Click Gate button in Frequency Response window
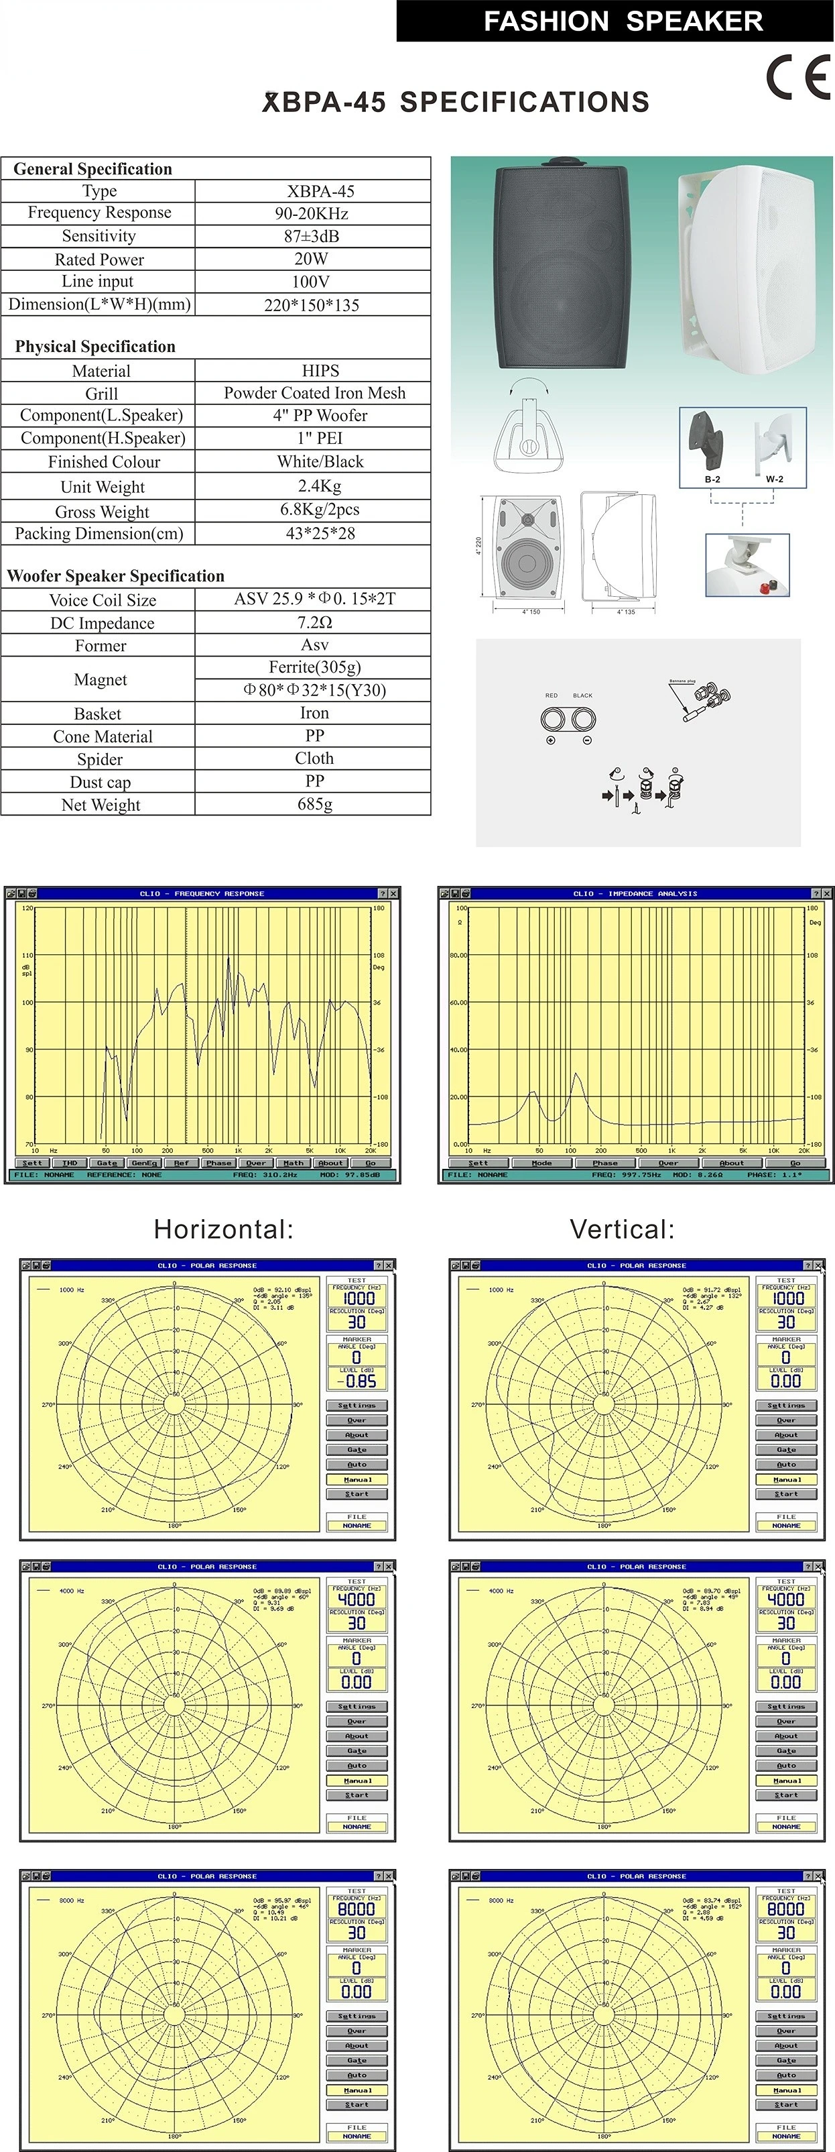835x2152 pixels. (107, 1163)
